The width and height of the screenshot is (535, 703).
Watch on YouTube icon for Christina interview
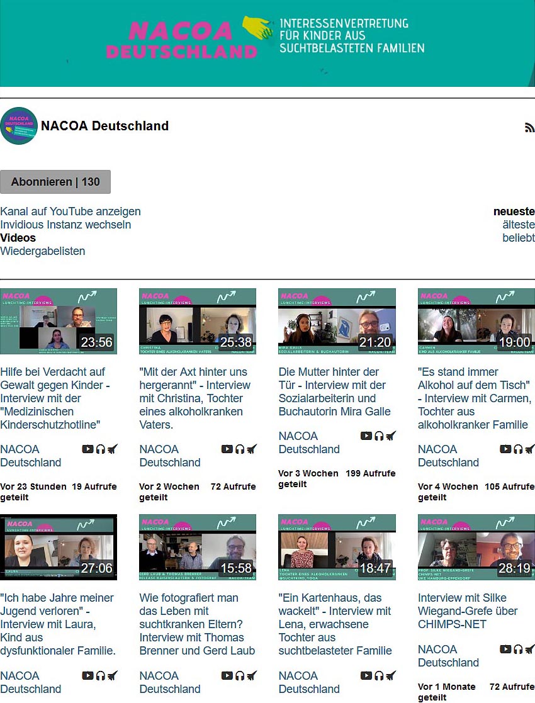pos(227,449)
